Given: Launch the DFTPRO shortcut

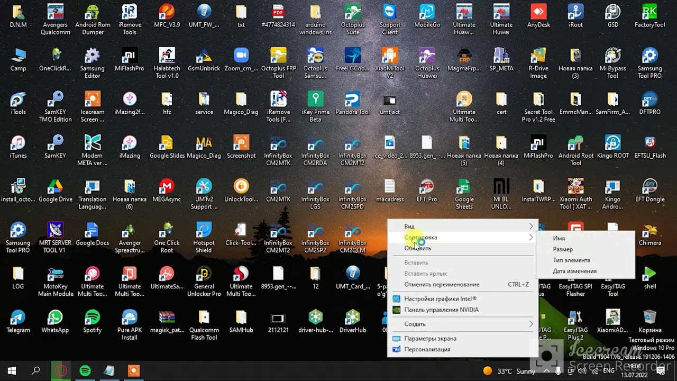Looking at the screenshot, I should pos(649,103).
